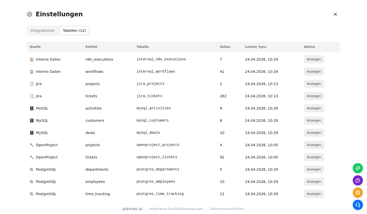Open jira_projects with its Anzeigen button
The image size is (367, 214).
[x=314, y=84]
